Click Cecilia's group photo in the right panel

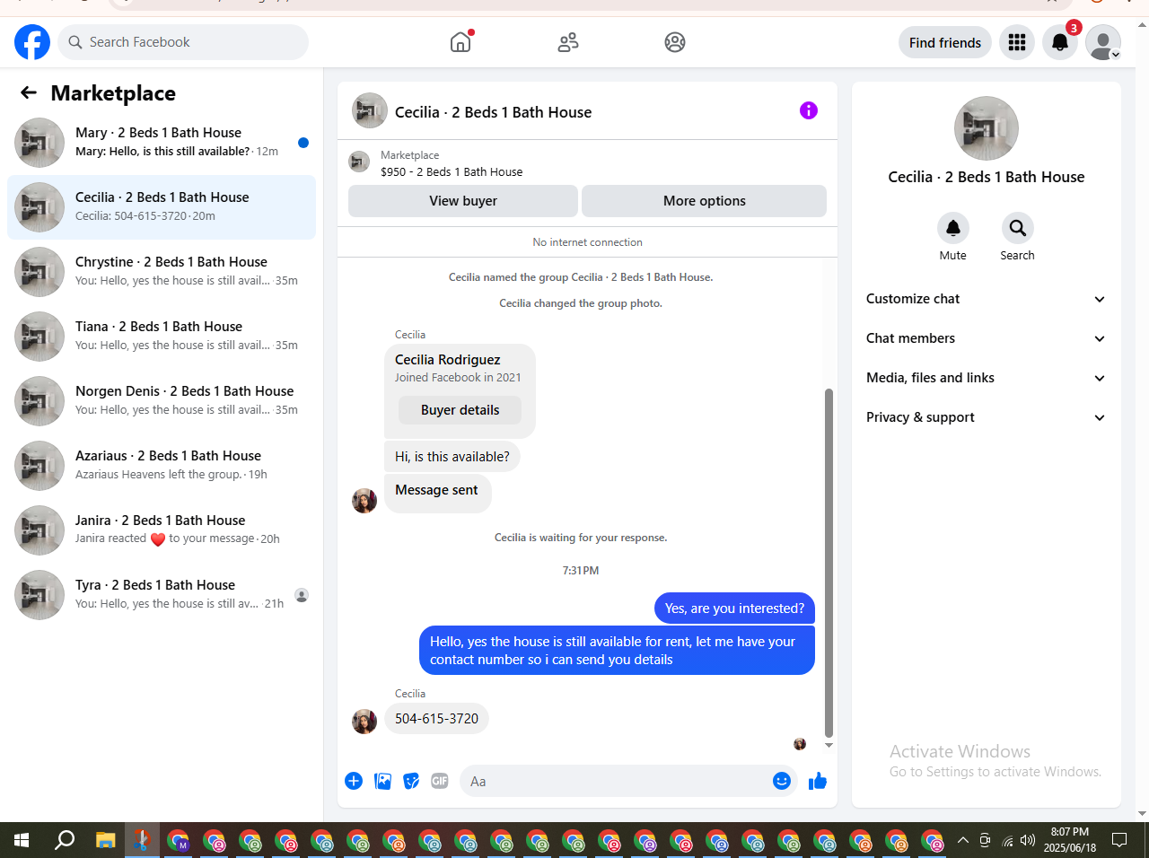pyautogui.click(x=987, y=128)
